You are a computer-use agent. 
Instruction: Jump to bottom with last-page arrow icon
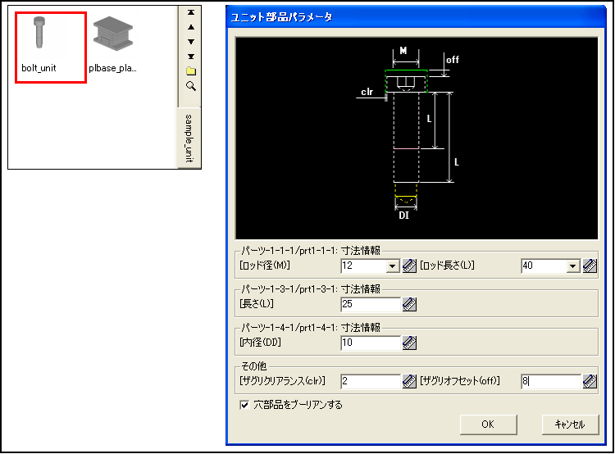point(190,56)
